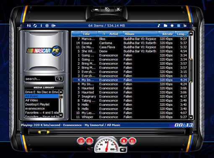Image resolution: width=214 pixels, height=158 pixels.
Task: Click the music note icon
Action: point(159,26)
